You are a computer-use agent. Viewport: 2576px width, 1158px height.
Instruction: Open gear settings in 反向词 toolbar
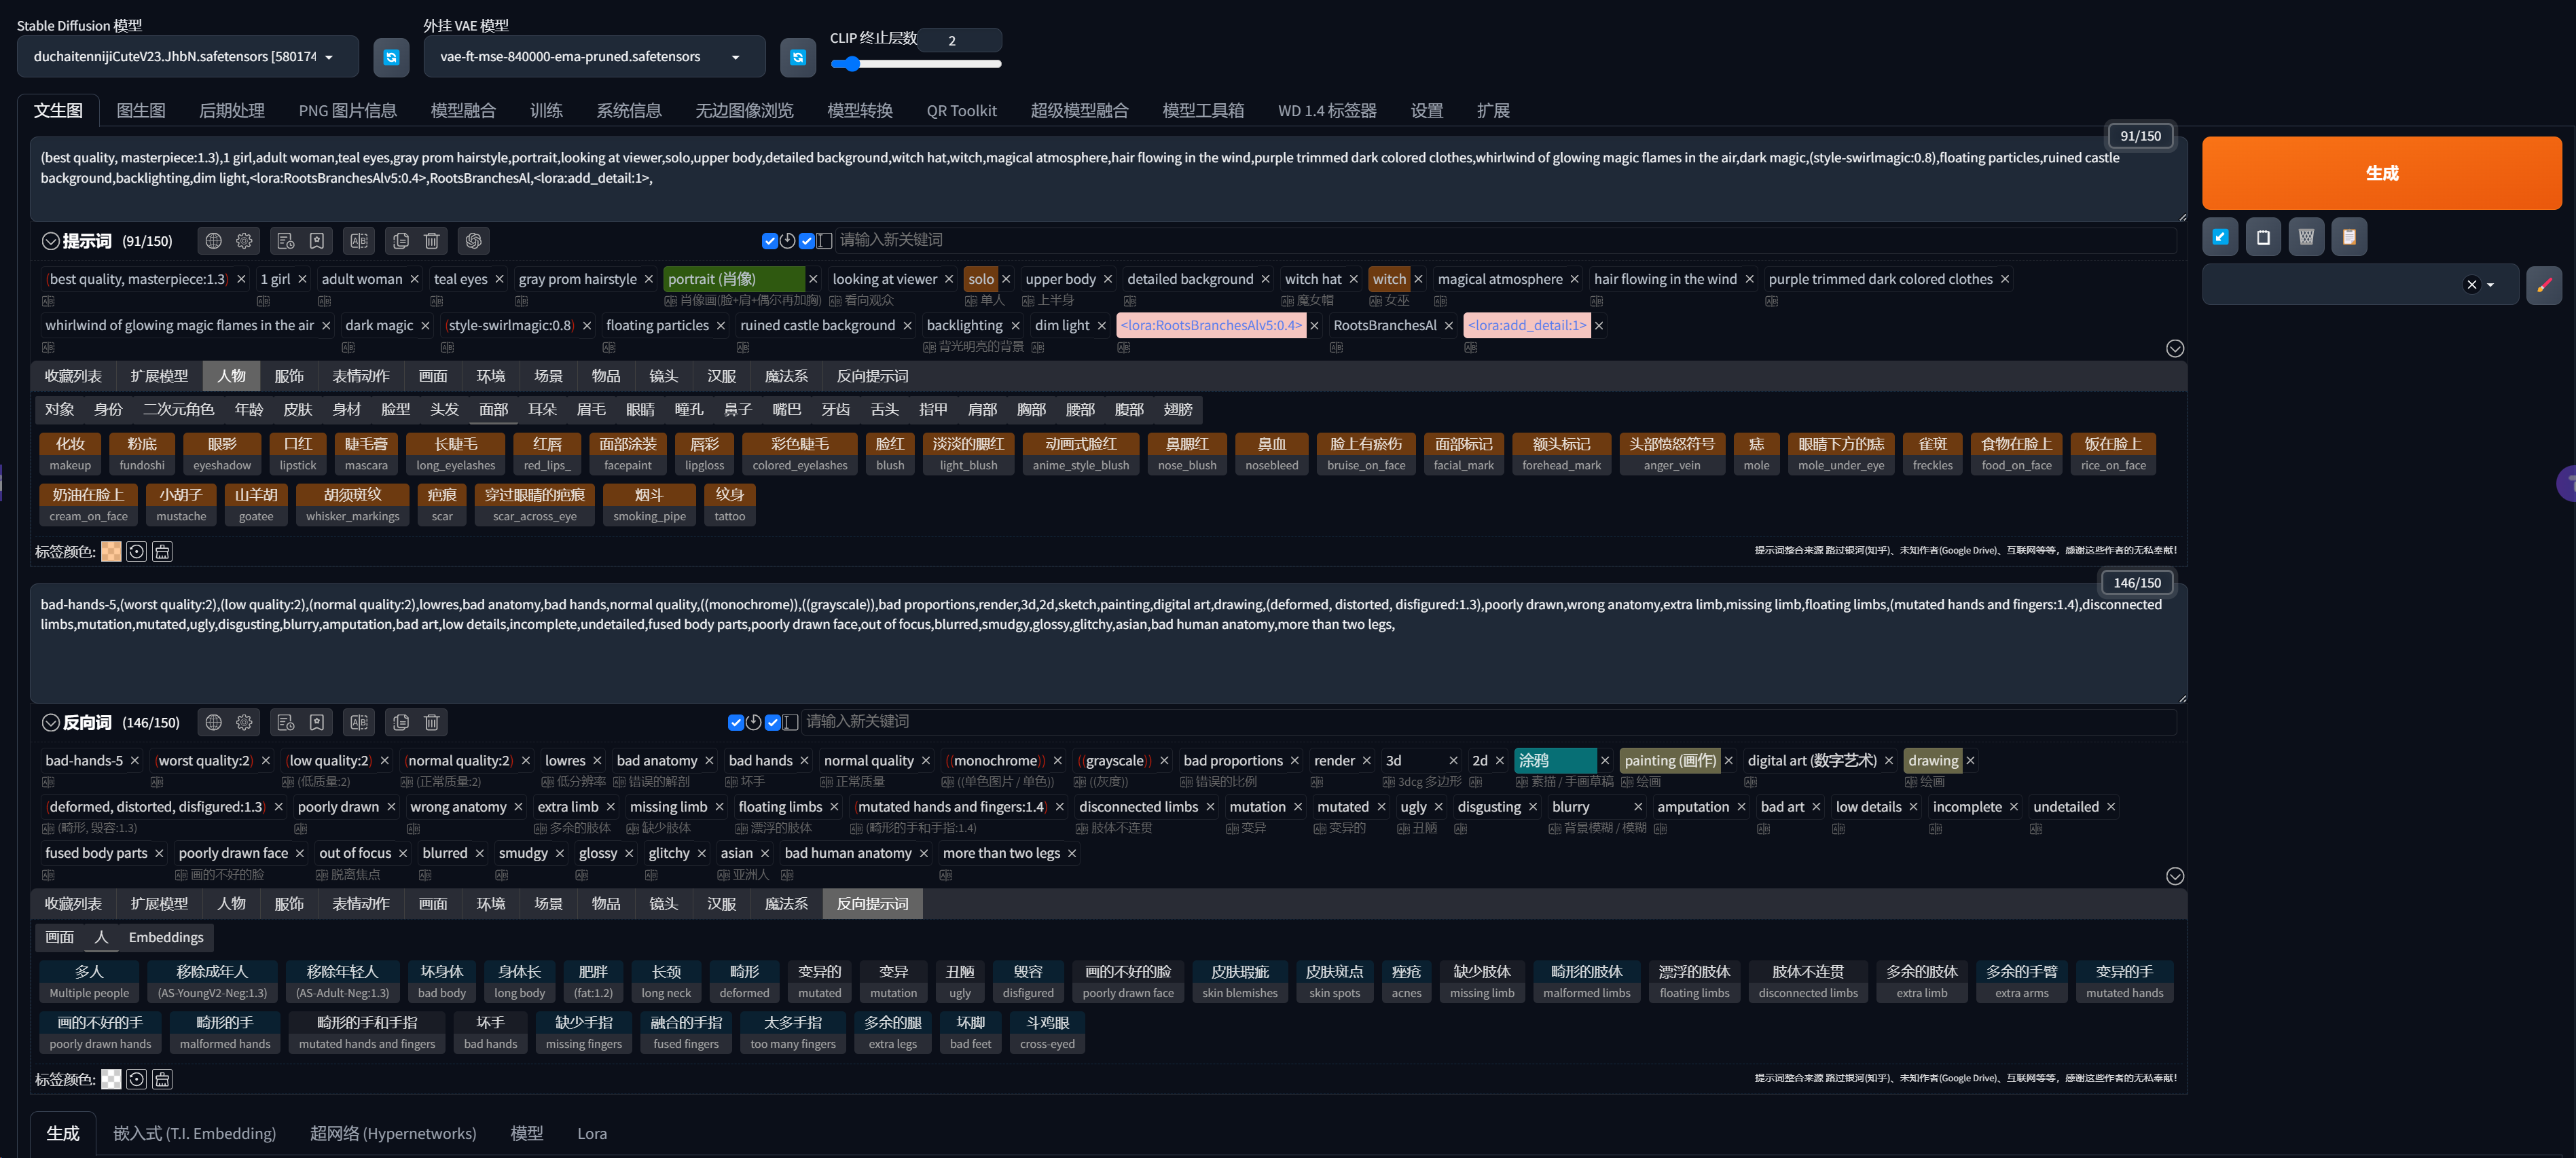click(244, 722)
